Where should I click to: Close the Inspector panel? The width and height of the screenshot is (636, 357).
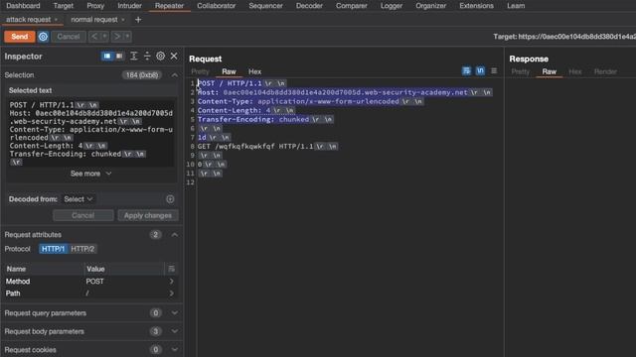coord(174,56)
